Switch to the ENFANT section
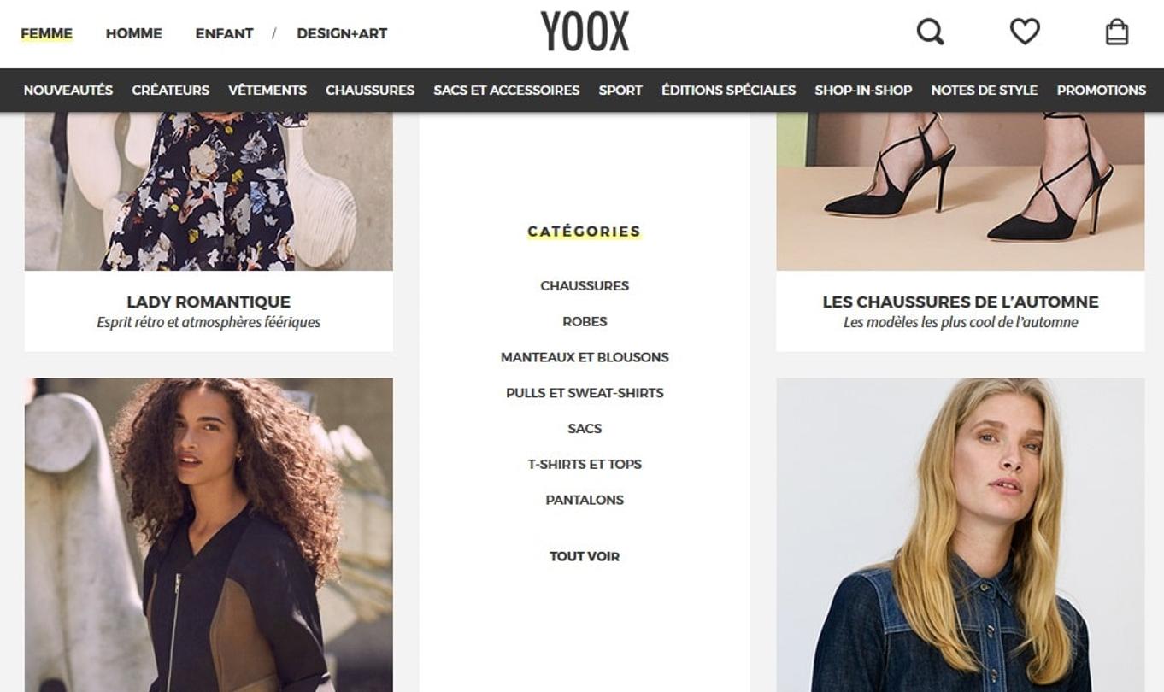1164x692 pixels. click(224, 33)
